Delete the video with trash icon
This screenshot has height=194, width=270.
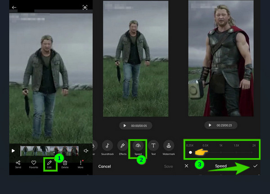[65, 165]
